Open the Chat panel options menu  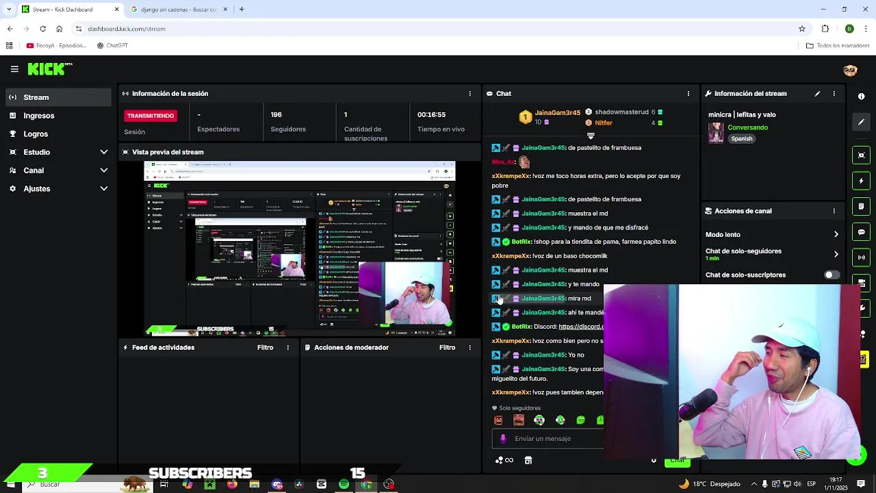coord(688,94)
